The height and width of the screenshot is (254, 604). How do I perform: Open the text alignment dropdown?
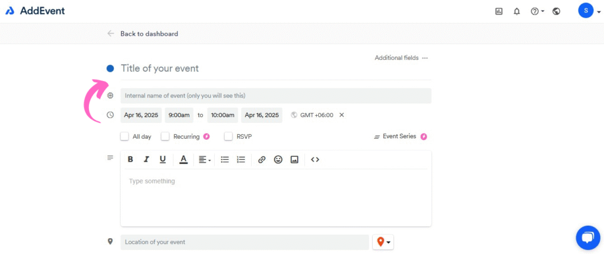pos(205,159)
